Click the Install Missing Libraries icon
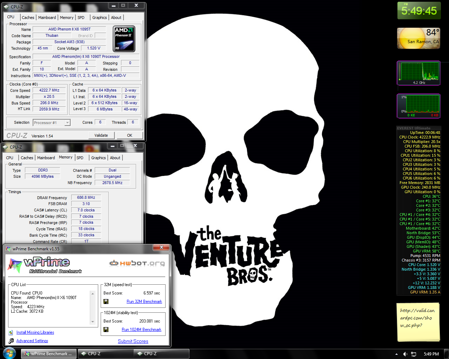Image resolution: width=449 pixels, height=359 pixels. click(11, 332)
